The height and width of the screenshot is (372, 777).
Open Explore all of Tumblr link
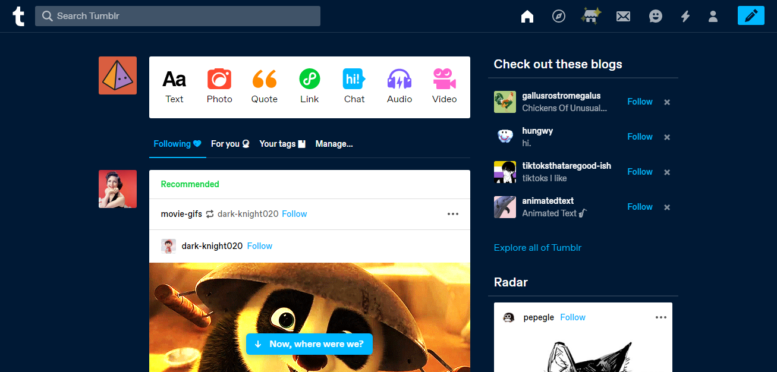pyautogui.click(x=537, y=248)
